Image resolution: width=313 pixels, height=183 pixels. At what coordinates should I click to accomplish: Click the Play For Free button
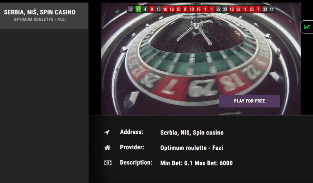point(249,101)
